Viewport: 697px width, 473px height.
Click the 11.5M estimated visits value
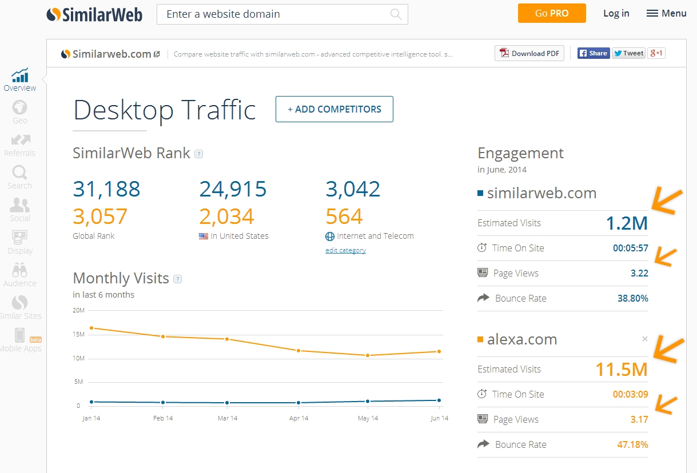click(x=622, y=370)
